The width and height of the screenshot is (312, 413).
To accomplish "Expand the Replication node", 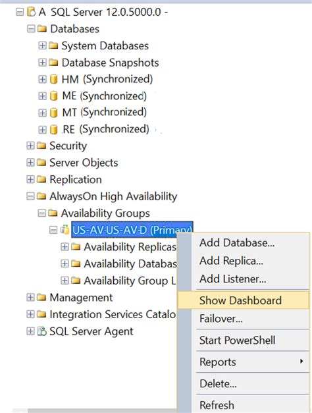I will click(x=30, y=179).
